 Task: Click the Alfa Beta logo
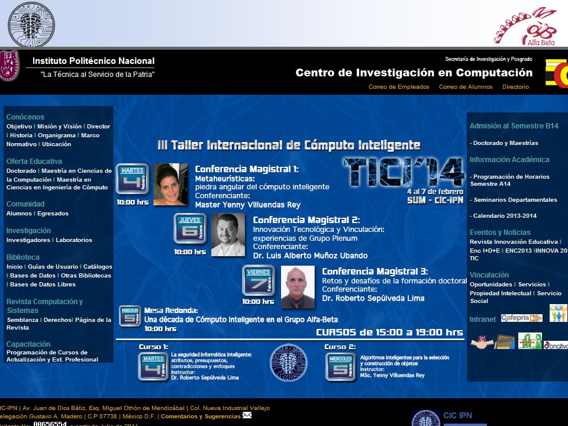[x=525, y=26]
